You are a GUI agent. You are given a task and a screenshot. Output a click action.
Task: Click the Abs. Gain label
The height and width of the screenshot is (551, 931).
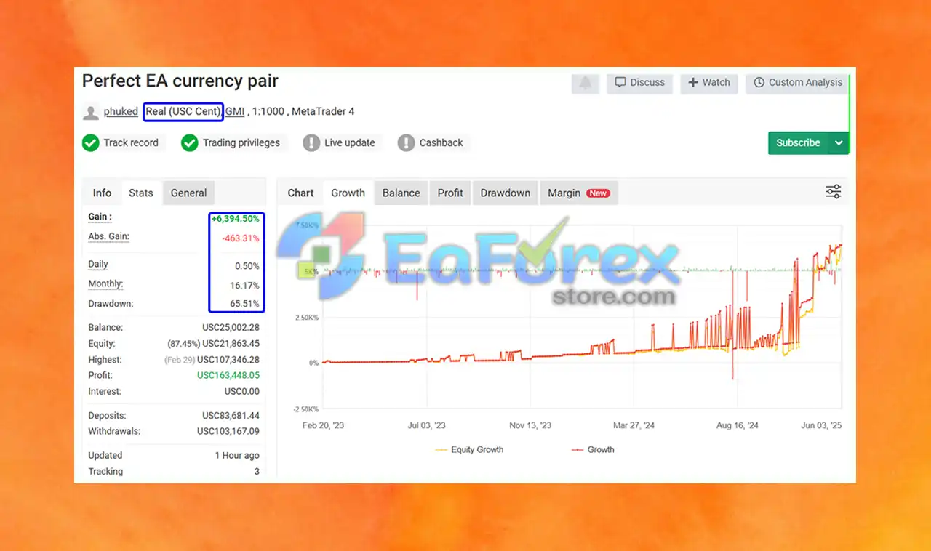108,236
